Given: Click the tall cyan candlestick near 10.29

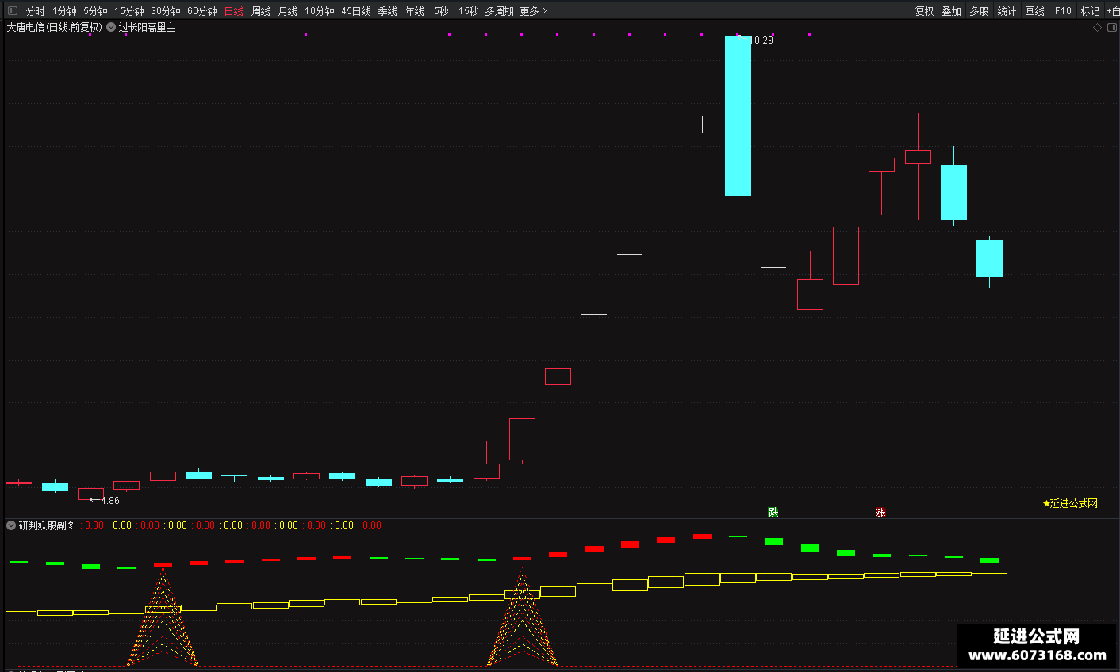Looking at the screenshot, I should click(738, 116).
